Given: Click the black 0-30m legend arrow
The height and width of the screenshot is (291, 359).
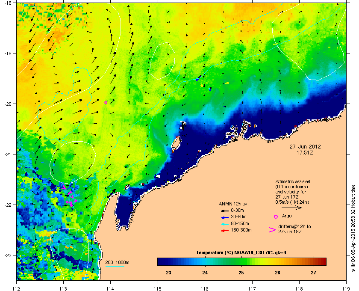Looking at the screenshot, I should [x=225, y=211].
